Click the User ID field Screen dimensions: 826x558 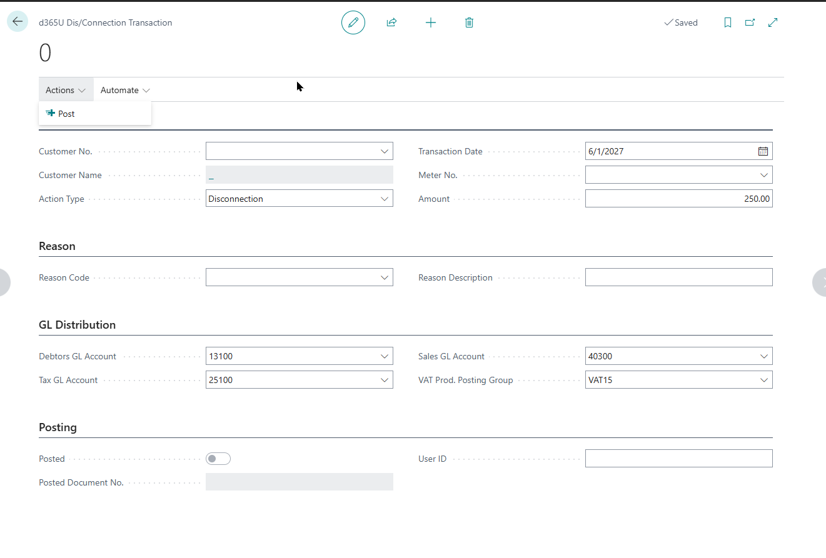click(x=679, y=459)
